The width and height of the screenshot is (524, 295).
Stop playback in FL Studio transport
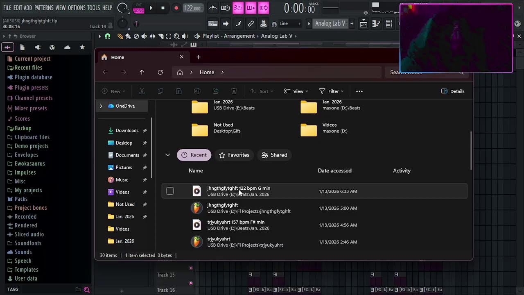point(163,8)
